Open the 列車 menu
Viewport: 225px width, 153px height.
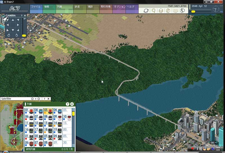pos(60,7)
